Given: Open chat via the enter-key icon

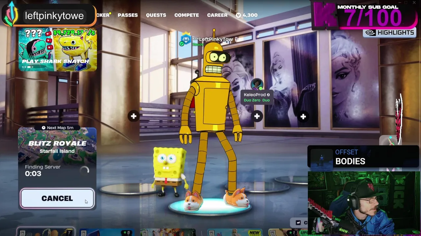Looking at the screenshot, I should click(298, 223).
